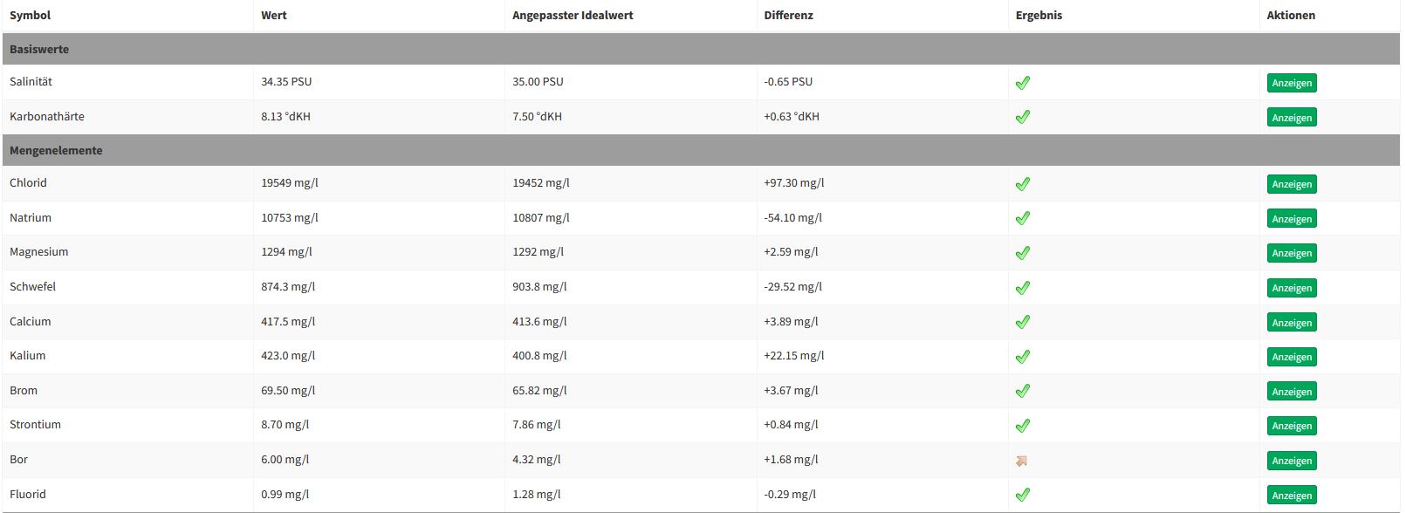Screen dimensions: 1406x513
Task: Click the Mengenelemente section header
Action: [56, 151]
